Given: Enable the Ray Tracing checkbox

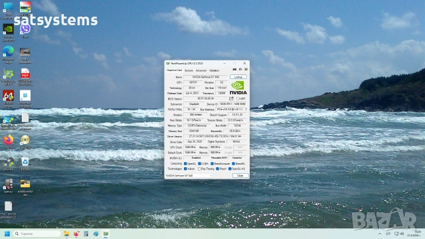Looking at the screenshot, I should pos(199,169).
